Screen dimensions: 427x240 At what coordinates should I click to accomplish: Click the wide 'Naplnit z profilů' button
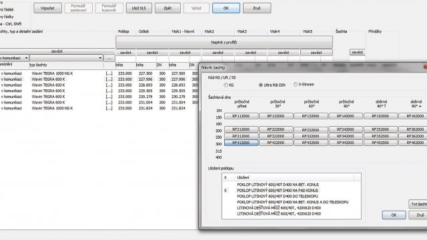[224, 42]
